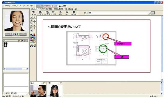Viewport: 166px width, 98px height.
Task: Switch to the ウェブブラウザへ接続 tab
Action: coord(46,9)
